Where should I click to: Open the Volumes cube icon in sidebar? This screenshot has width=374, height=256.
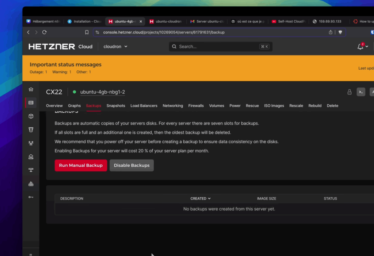tap(31, 116)
